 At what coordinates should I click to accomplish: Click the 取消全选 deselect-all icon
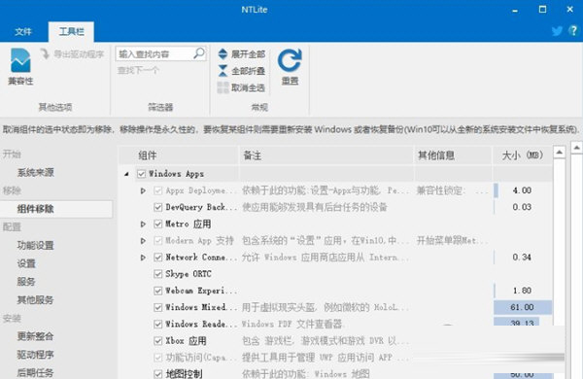pyautogui.click(x=223, y=87)
